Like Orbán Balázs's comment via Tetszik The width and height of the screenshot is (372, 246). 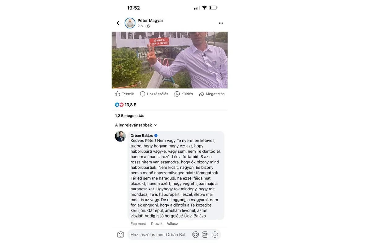tap(157, 224)
